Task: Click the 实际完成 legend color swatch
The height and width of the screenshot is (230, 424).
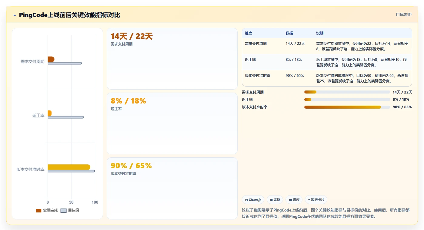Action: click(38, 210)
